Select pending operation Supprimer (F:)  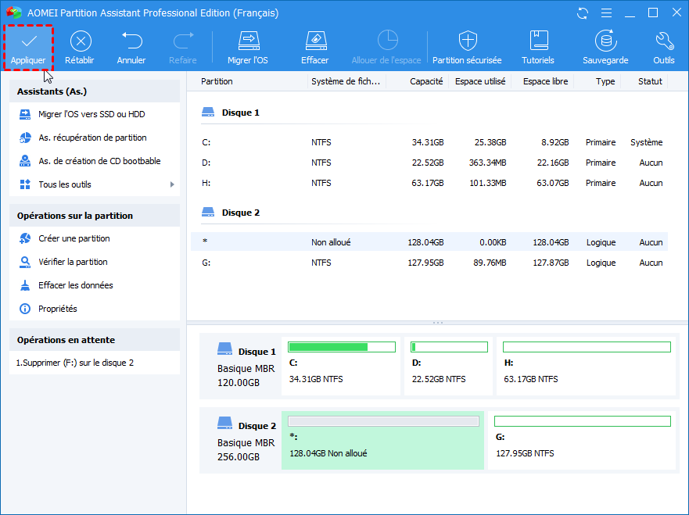coord(75,363)
